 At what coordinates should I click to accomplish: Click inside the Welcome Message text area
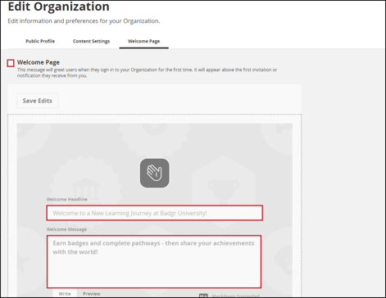(x=154, y=262)
